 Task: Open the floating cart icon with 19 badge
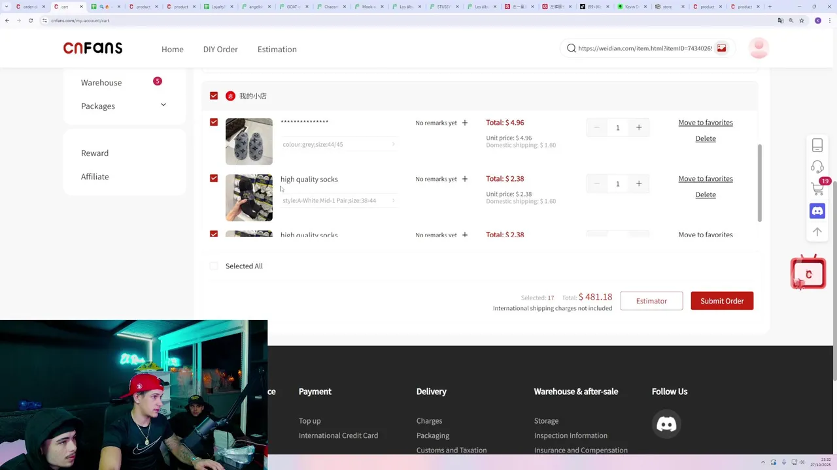(817, 189)
